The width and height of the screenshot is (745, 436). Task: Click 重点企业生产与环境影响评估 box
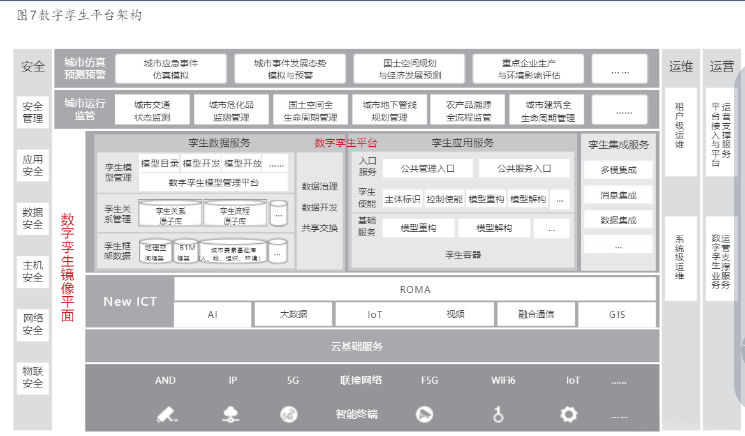point(528,69)
